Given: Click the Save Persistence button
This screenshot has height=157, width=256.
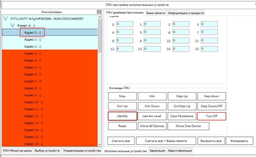Looking at the screenshot, I should (182, 116).
